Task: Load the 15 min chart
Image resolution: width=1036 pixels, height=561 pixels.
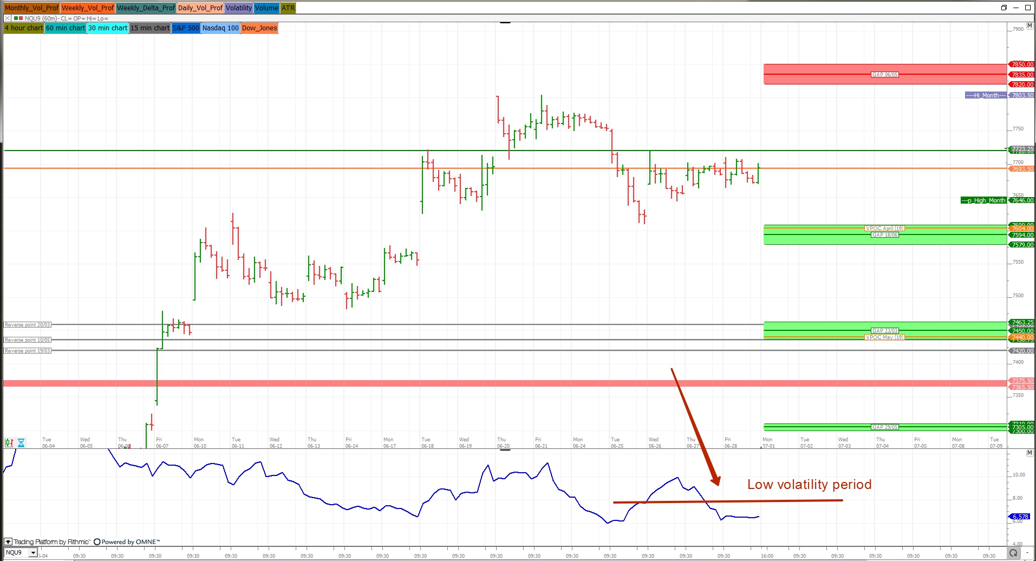Action: point(150,28)
